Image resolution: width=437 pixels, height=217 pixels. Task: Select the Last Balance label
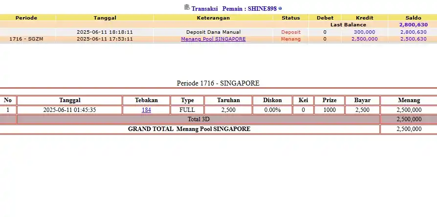pyautogui.click(x=348, y=25)
